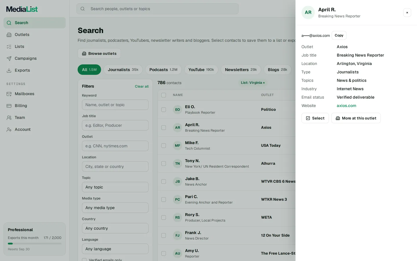417x261 pixels.
Task: Switch to the Podcasts tab
Action: 163,70
